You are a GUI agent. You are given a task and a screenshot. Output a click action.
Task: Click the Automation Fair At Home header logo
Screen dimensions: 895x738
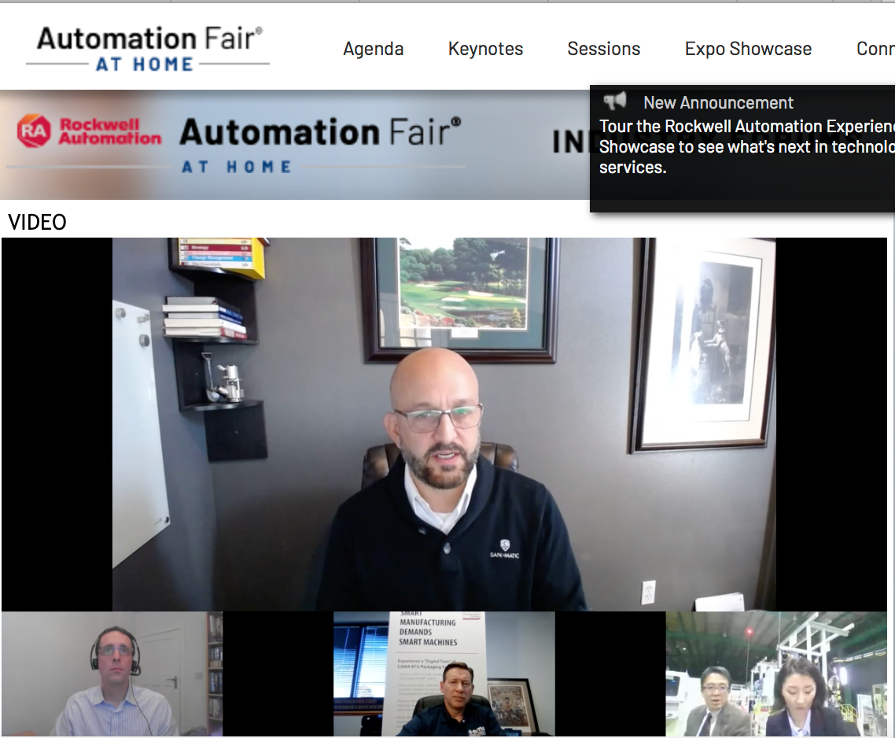pos(149,49)
